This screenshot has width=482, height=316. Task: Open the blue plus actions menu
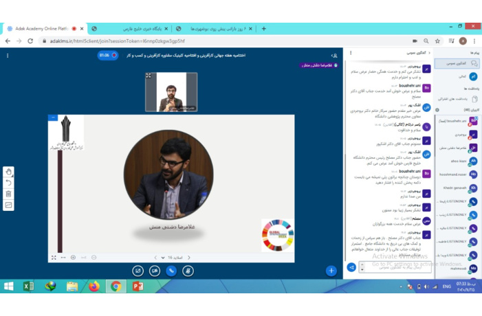coord(331,271)
